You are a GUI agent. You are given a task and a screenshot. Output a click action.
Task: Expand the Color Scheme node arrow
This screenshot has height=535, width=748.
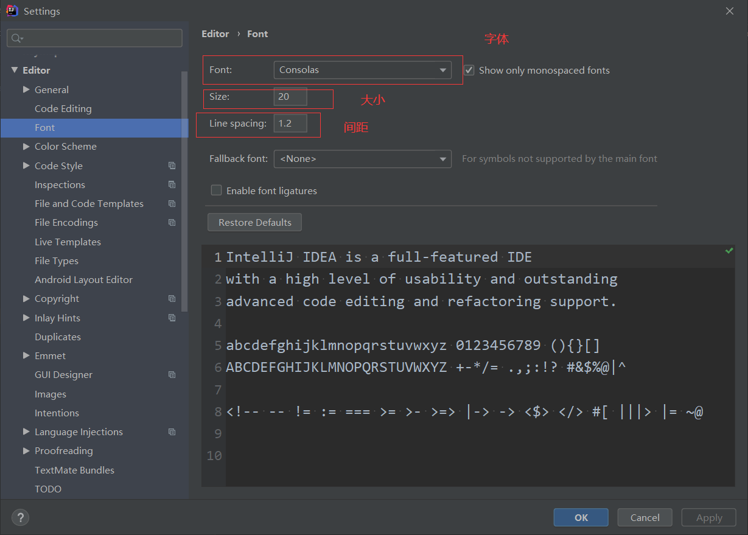(26, 146)
